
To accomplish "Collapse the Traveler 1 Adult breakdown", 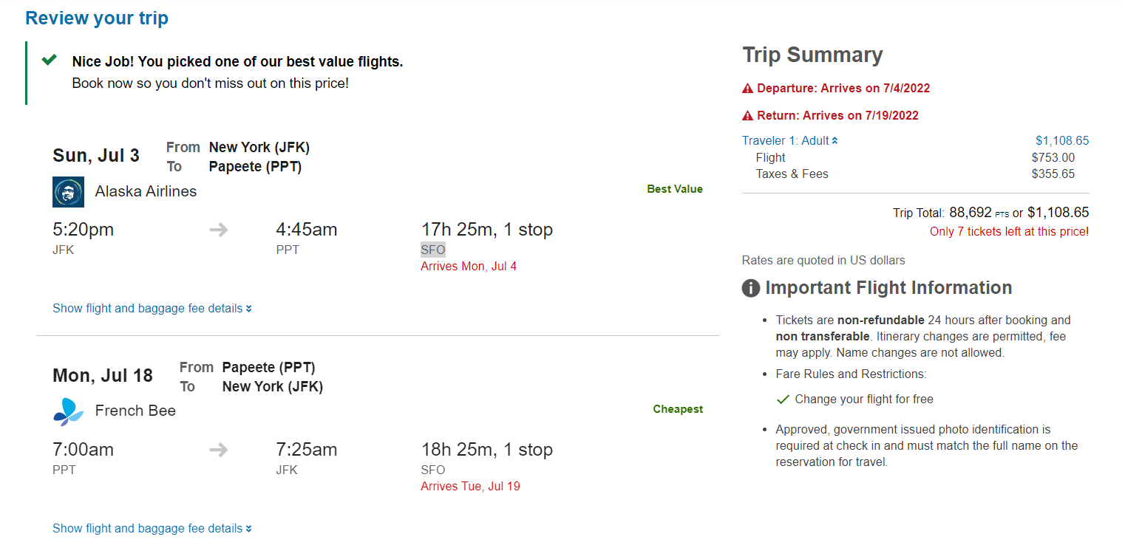I will pos(836,140).
